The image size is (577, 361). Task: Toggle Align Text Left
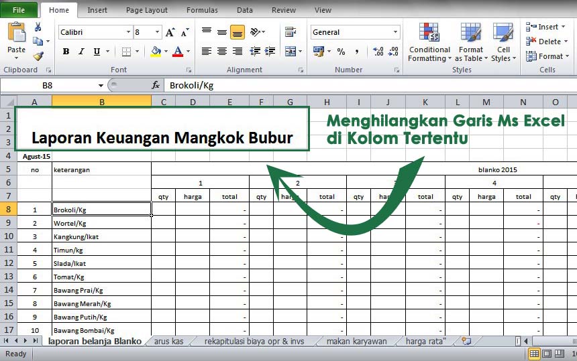(x=207, y=52)
